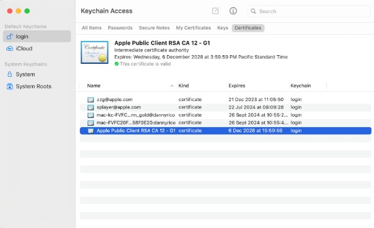This screenshot has height=228, width=374.
Task: Click the System Keychains section label
Action: click(26, 64)
